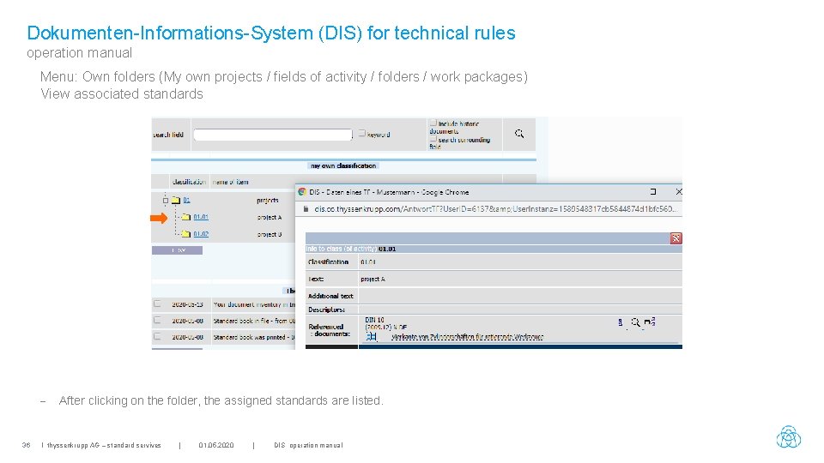Image resolution: width=824 pixels, height=463 pixels.
Task: Click the folder icon for 01.02 project B
Action: point(186,233)
